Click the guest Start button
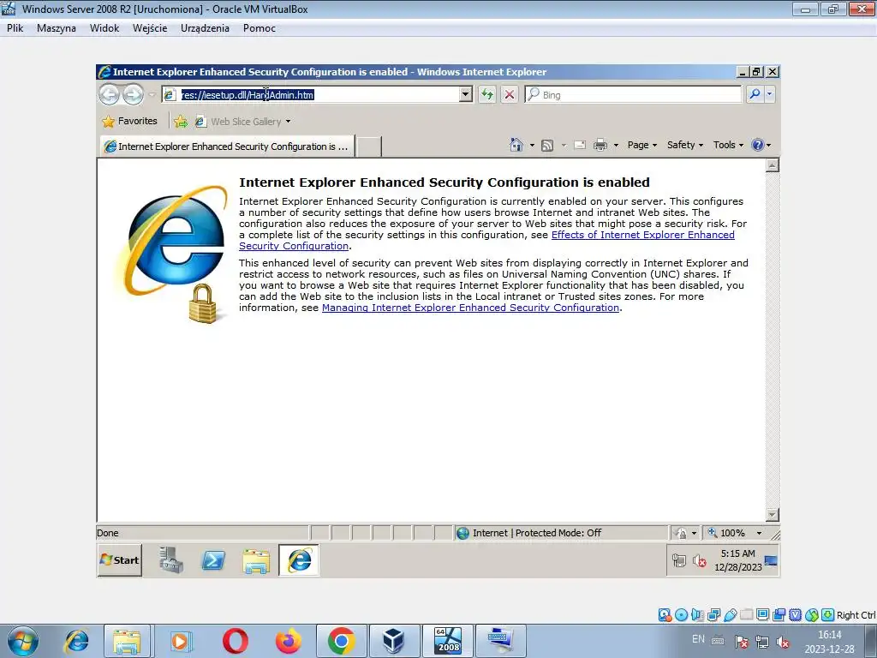The width and height of the screenshot is (877, 658). tap(120, 560)
